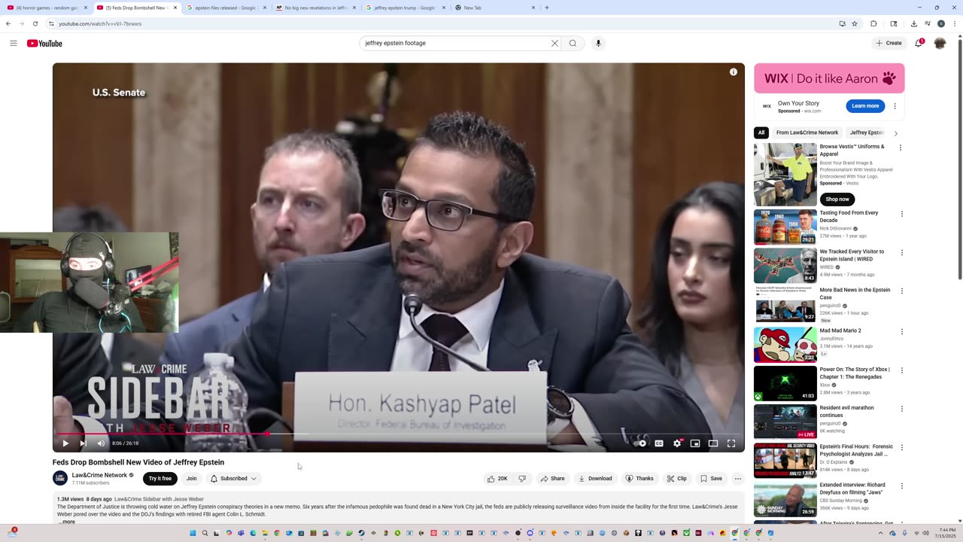Run the YouTube search with magnifier button

[x=573, y=43]
